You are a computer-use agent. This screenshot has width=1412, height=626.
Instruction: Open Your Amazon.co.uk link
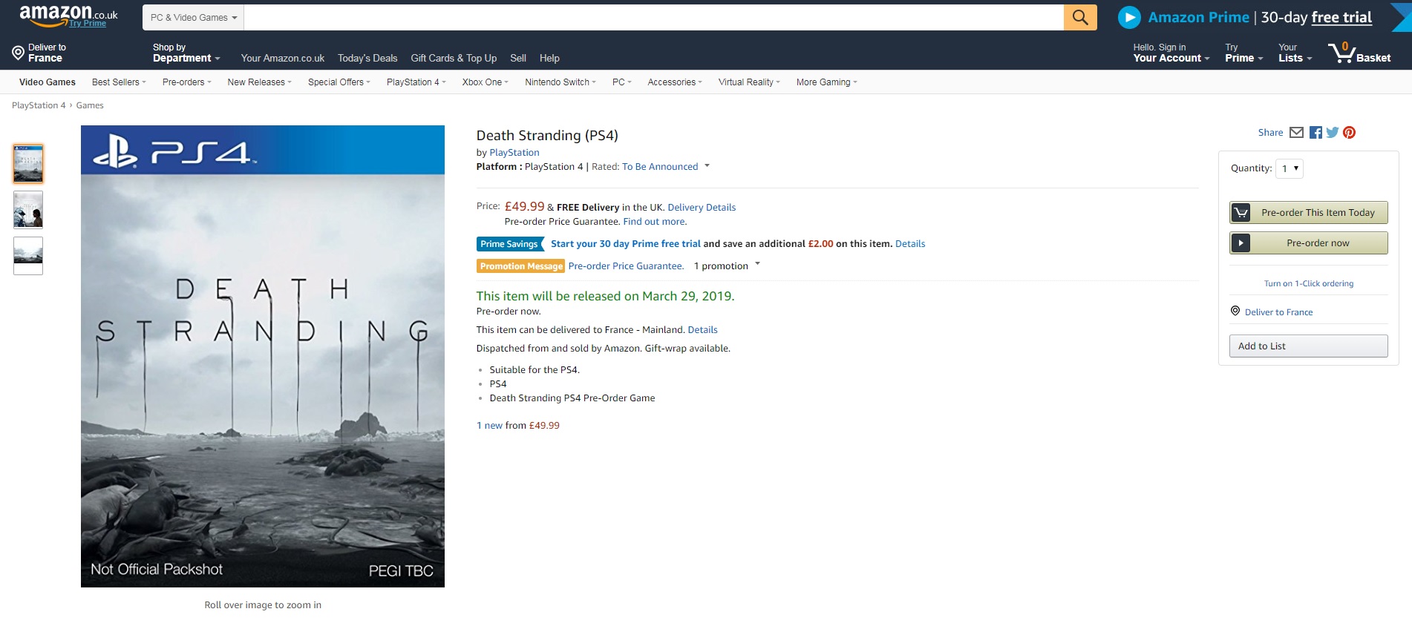pos(283,58)
